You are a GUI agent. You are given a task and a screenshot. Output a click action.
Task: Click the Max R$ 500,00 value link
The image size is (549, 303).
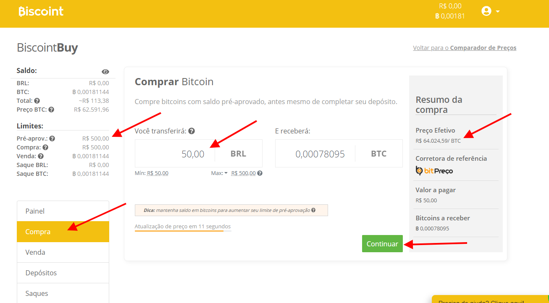pyautogui.click(x=243, y=173)
